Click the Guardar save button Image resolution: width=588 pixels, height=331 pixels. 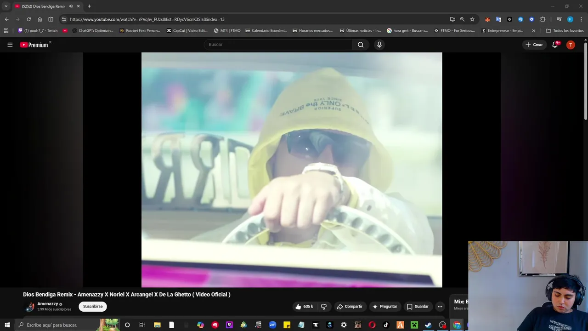click(x=418, y=307)
